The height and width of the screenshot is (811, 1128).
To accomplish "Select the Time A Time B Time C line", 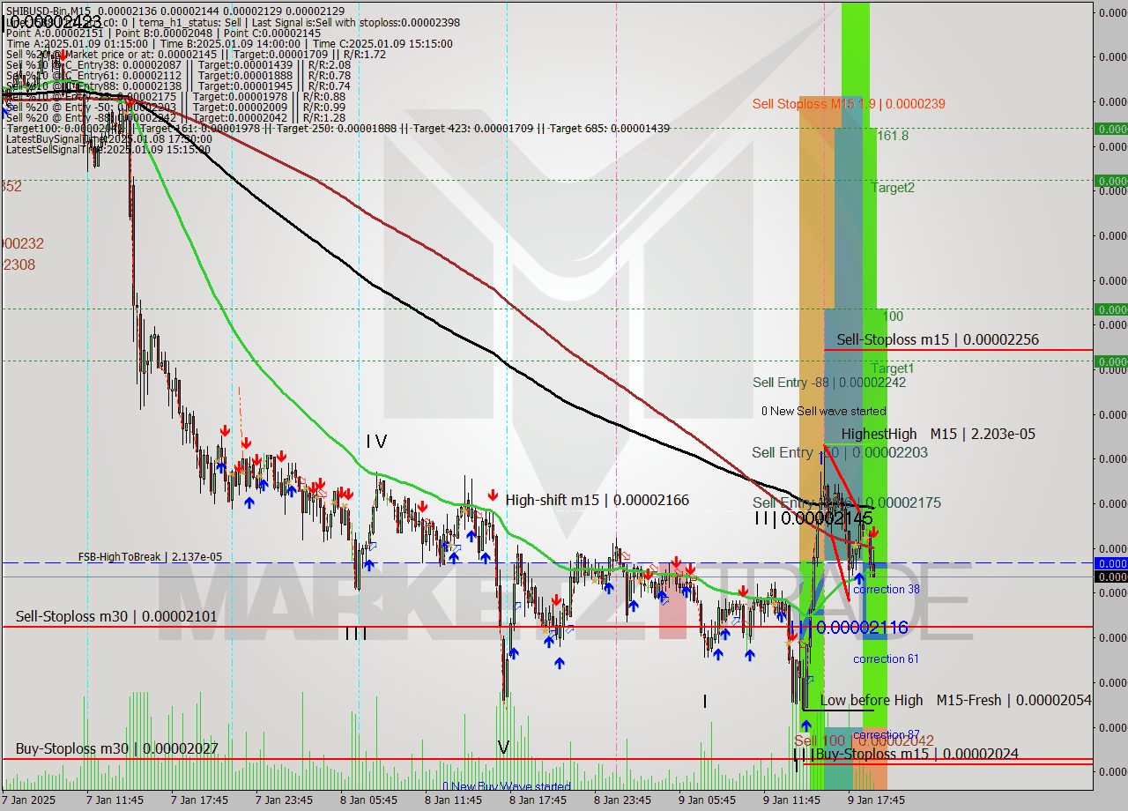I will (229, 44).
